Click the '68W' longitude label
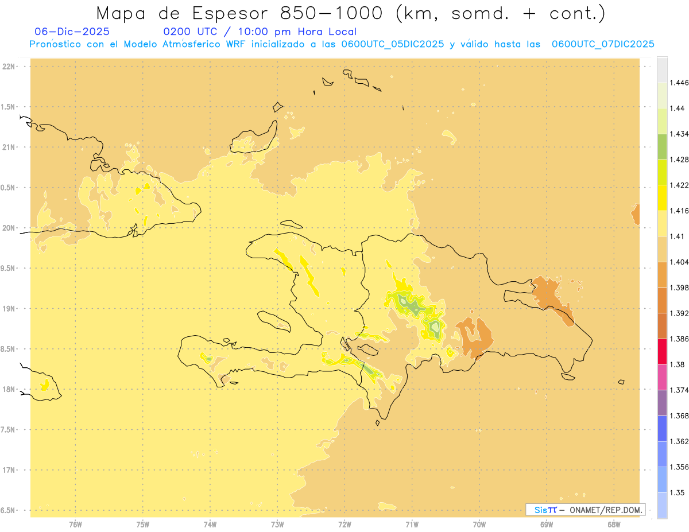This screenshot has width=689, height=532. point(614,524)
